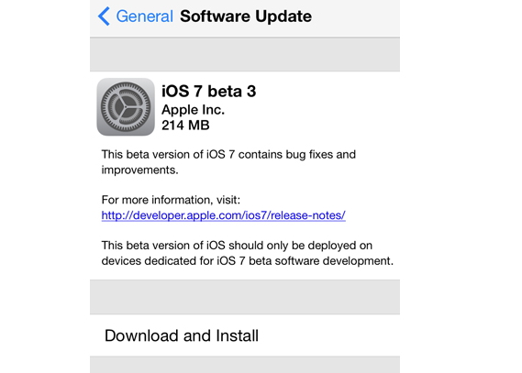Tap white space right of 214 MB

click(303, 126)
